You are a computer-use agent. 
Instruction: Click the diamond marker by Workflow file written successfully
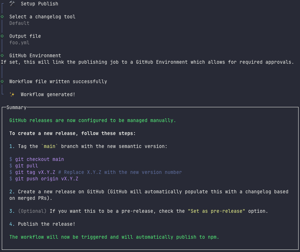2,81
